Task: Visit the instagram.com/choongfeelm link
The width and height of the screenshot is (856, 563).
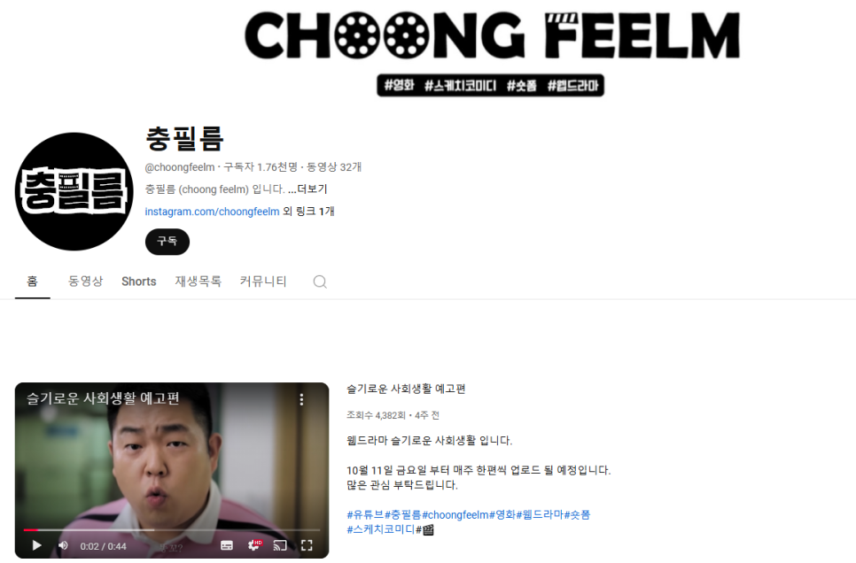Action: 212,211
